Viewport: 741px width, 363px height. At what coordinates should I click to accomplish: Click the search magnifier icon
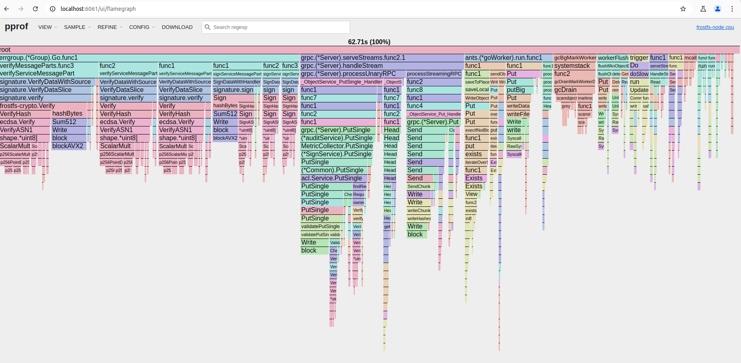click(208, 27)
